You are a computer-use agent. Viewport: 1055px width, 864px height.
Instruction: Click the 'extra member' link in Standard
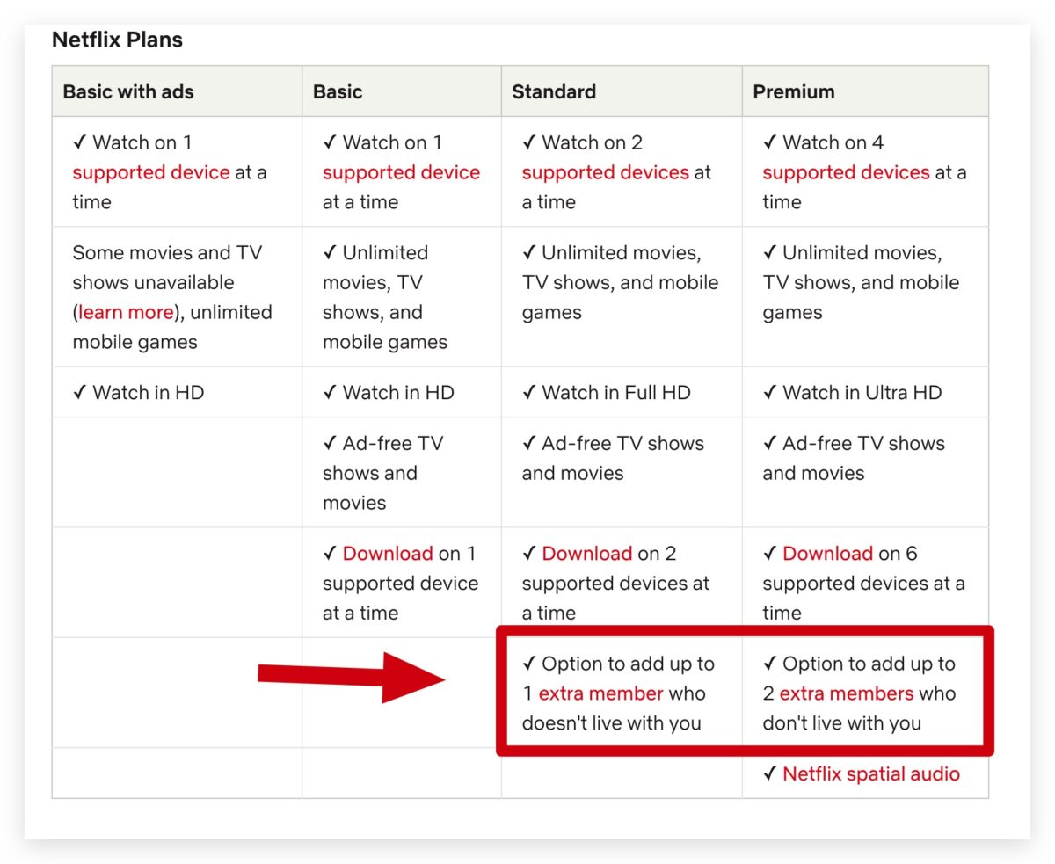click(600, 693)
